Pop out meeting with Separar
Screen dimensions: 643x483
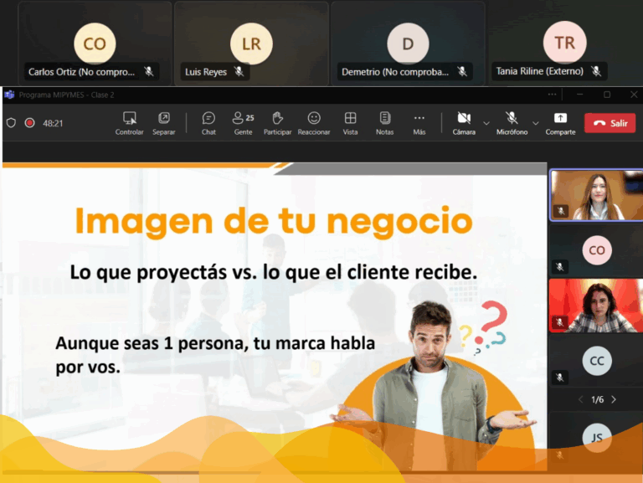(163, 123)
